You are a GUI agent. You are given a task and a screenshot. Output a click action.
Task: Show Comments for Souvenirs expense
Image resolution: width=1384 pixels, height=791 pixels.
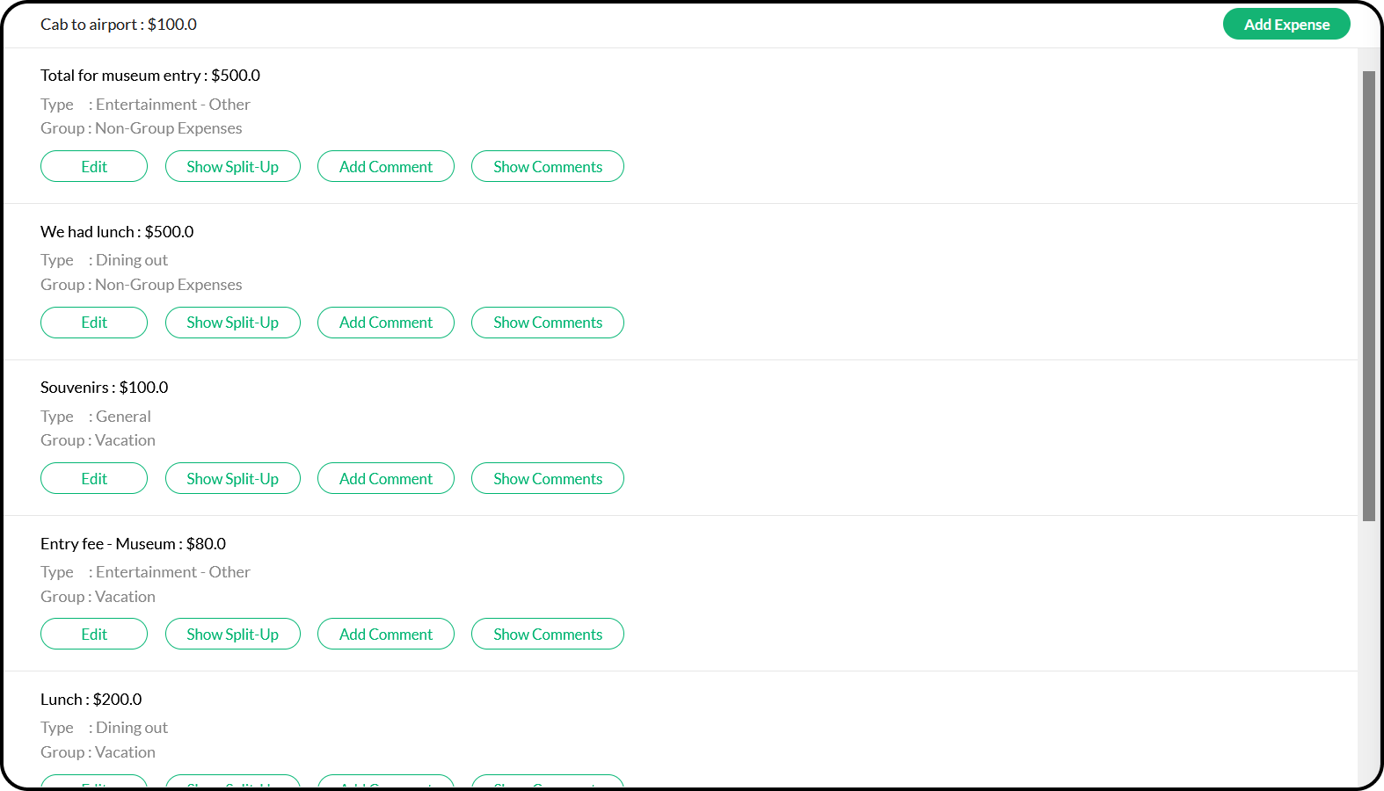click(548, 478)
